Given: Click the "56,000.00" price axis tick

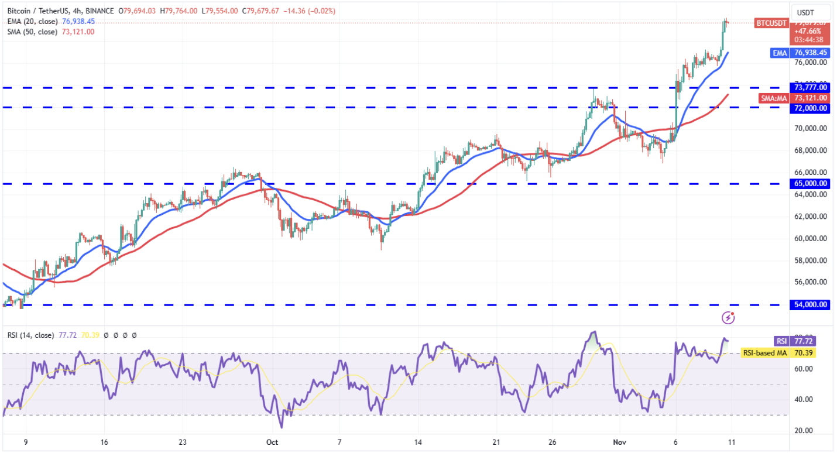Looking at the screenshot, I should pyautogui.click(x=810, y=282).
